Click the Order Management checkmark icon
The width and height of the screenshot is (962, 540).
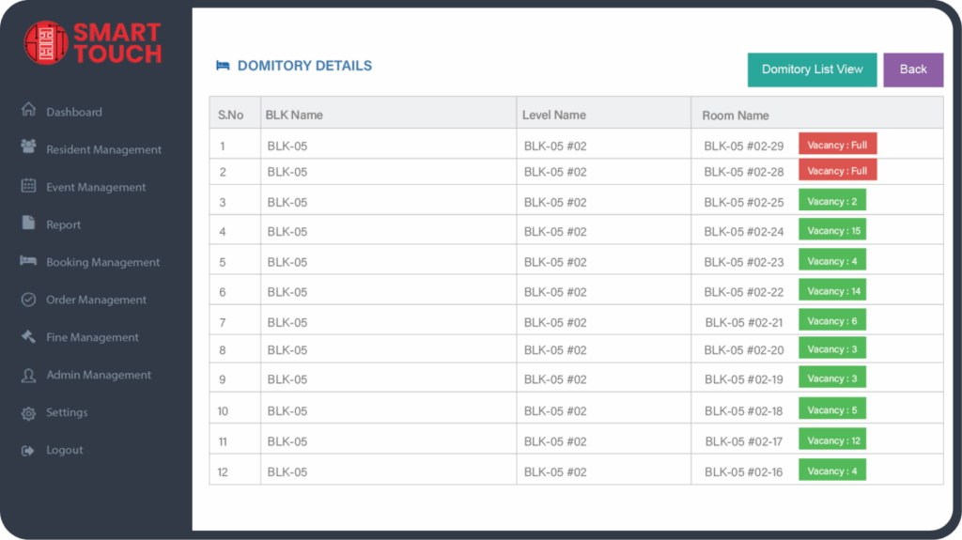click(x=28, y=300)
